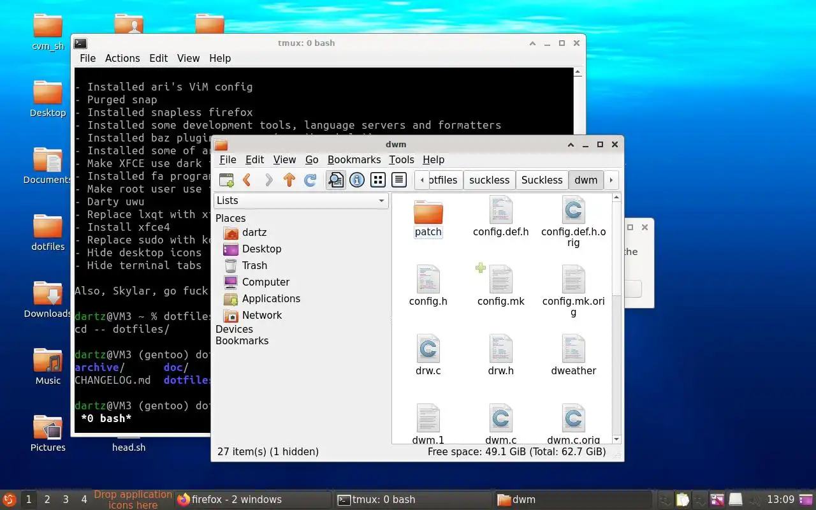816x510 pixels.
Task: Switch to workspace 4 in pager
Action: (84, 500)
